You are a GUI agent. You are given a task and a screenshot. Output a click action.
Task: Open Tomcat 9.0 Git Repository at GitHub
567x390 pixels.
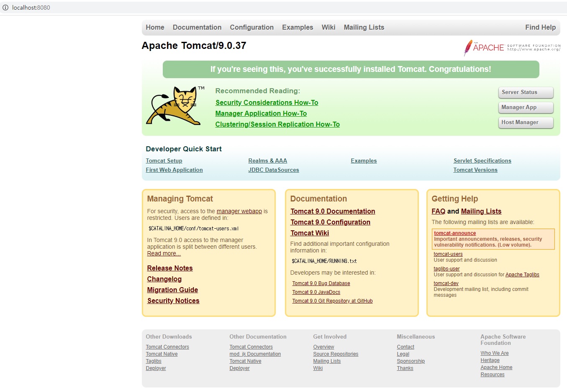click(332, 301)
